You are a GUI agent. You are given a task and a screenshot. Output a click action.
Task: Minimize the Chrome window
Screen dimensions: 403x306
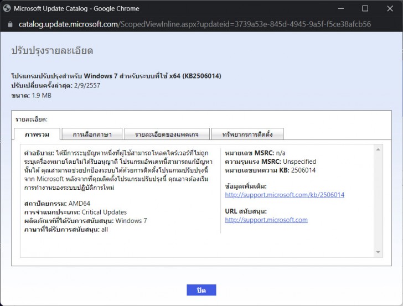point(341,8)
